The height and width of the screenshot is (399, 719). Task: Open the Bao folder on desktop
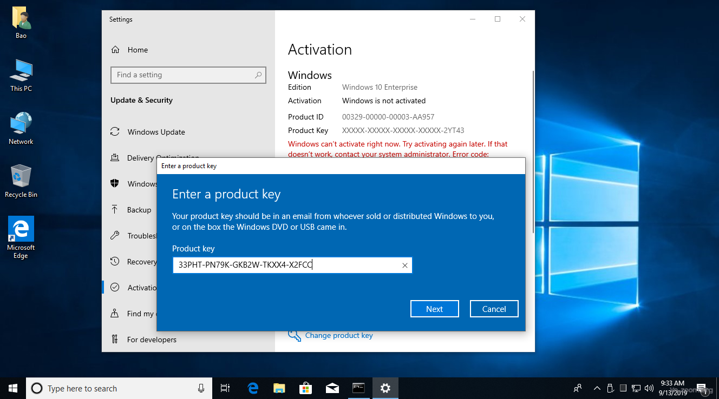coord(21,23)
